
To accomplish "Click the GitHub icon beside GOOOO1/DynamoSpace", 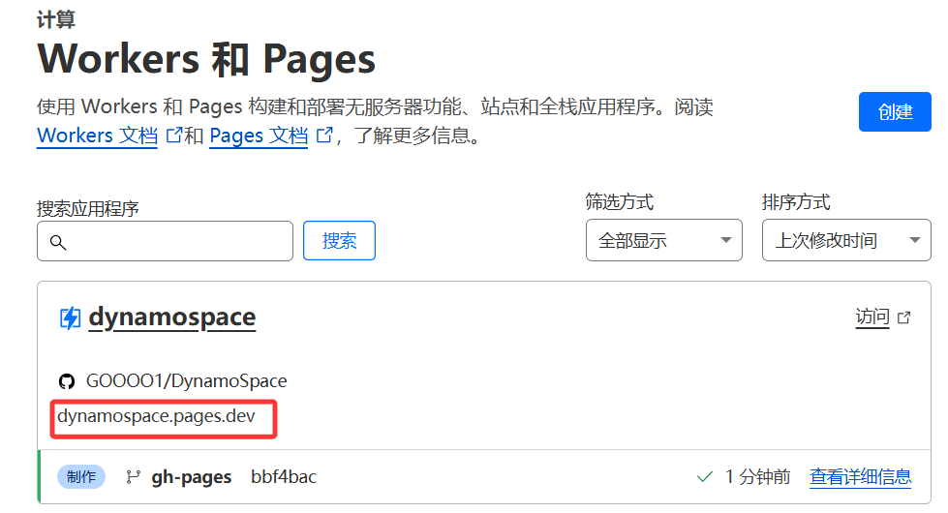I will tap(67, 381).
